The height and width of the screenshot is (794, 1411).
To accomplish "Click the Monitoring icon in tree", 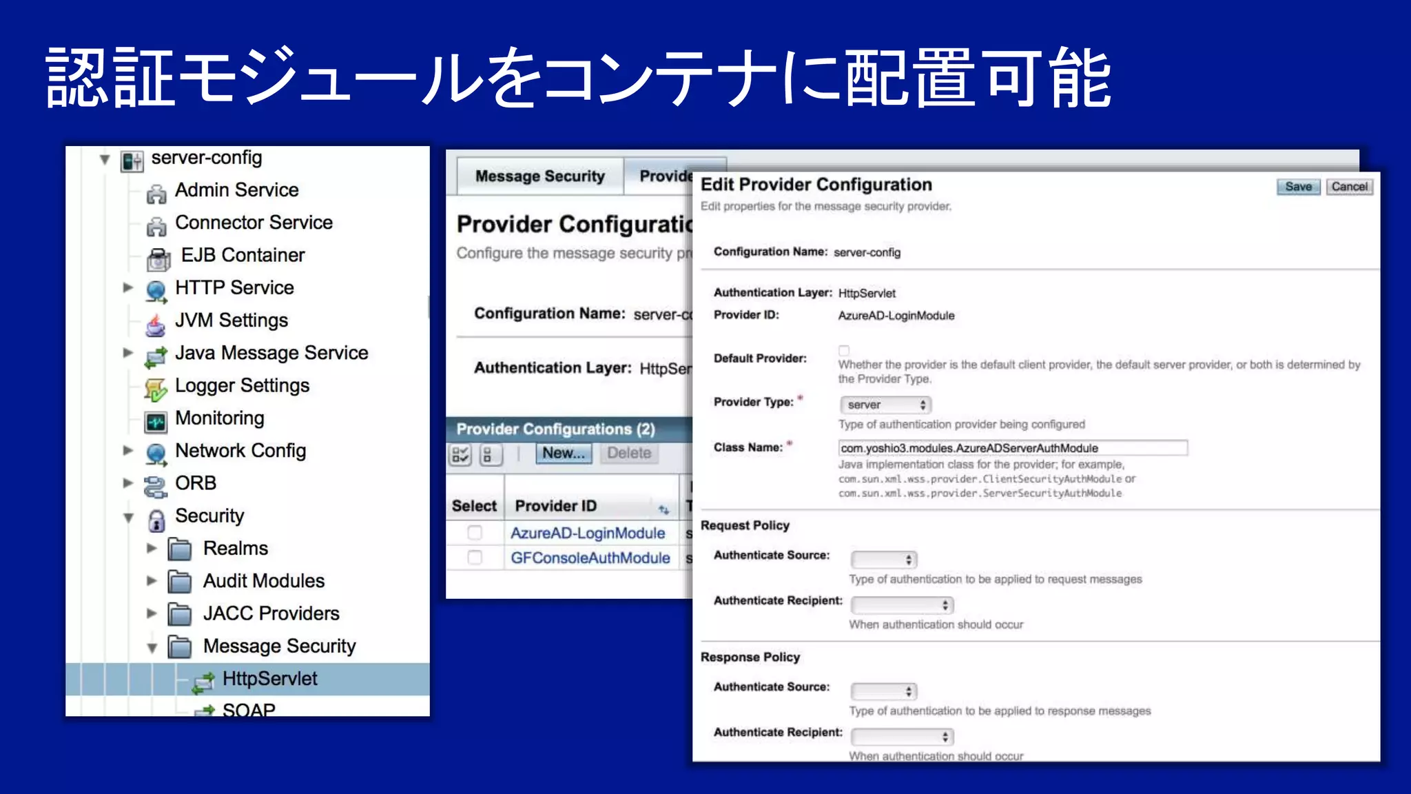I will 156,421.
